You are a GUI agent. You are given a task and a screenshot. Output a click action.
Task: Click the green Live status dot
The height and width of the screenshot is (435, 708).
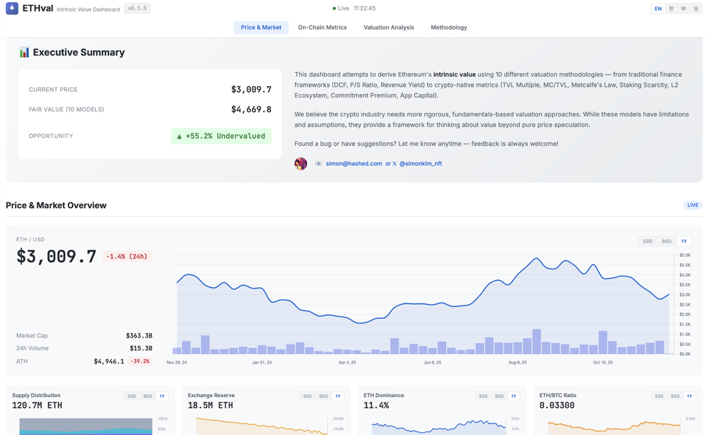click(334, 9)
